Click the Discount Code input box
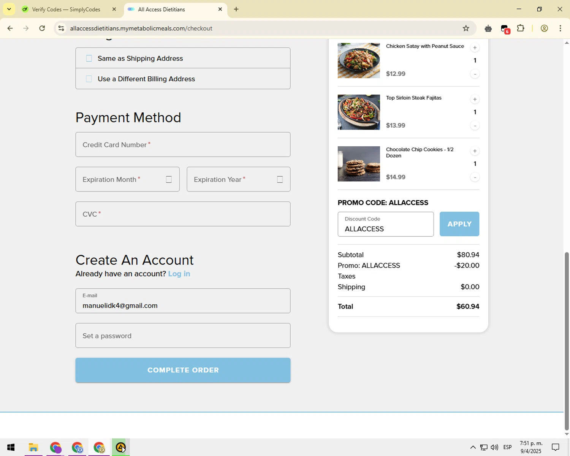This screenshot has height=456, width=570. pos(385,224)
